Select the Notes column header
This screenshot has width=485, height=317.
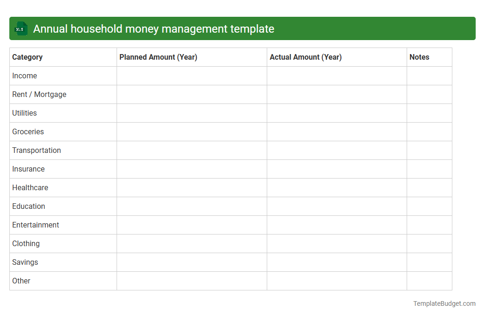(419, 57)
